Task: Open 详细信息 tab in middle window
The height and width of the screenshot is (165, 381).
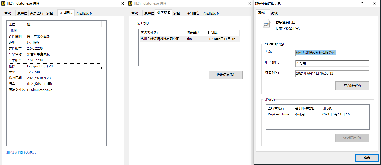Action: point(193,13)
